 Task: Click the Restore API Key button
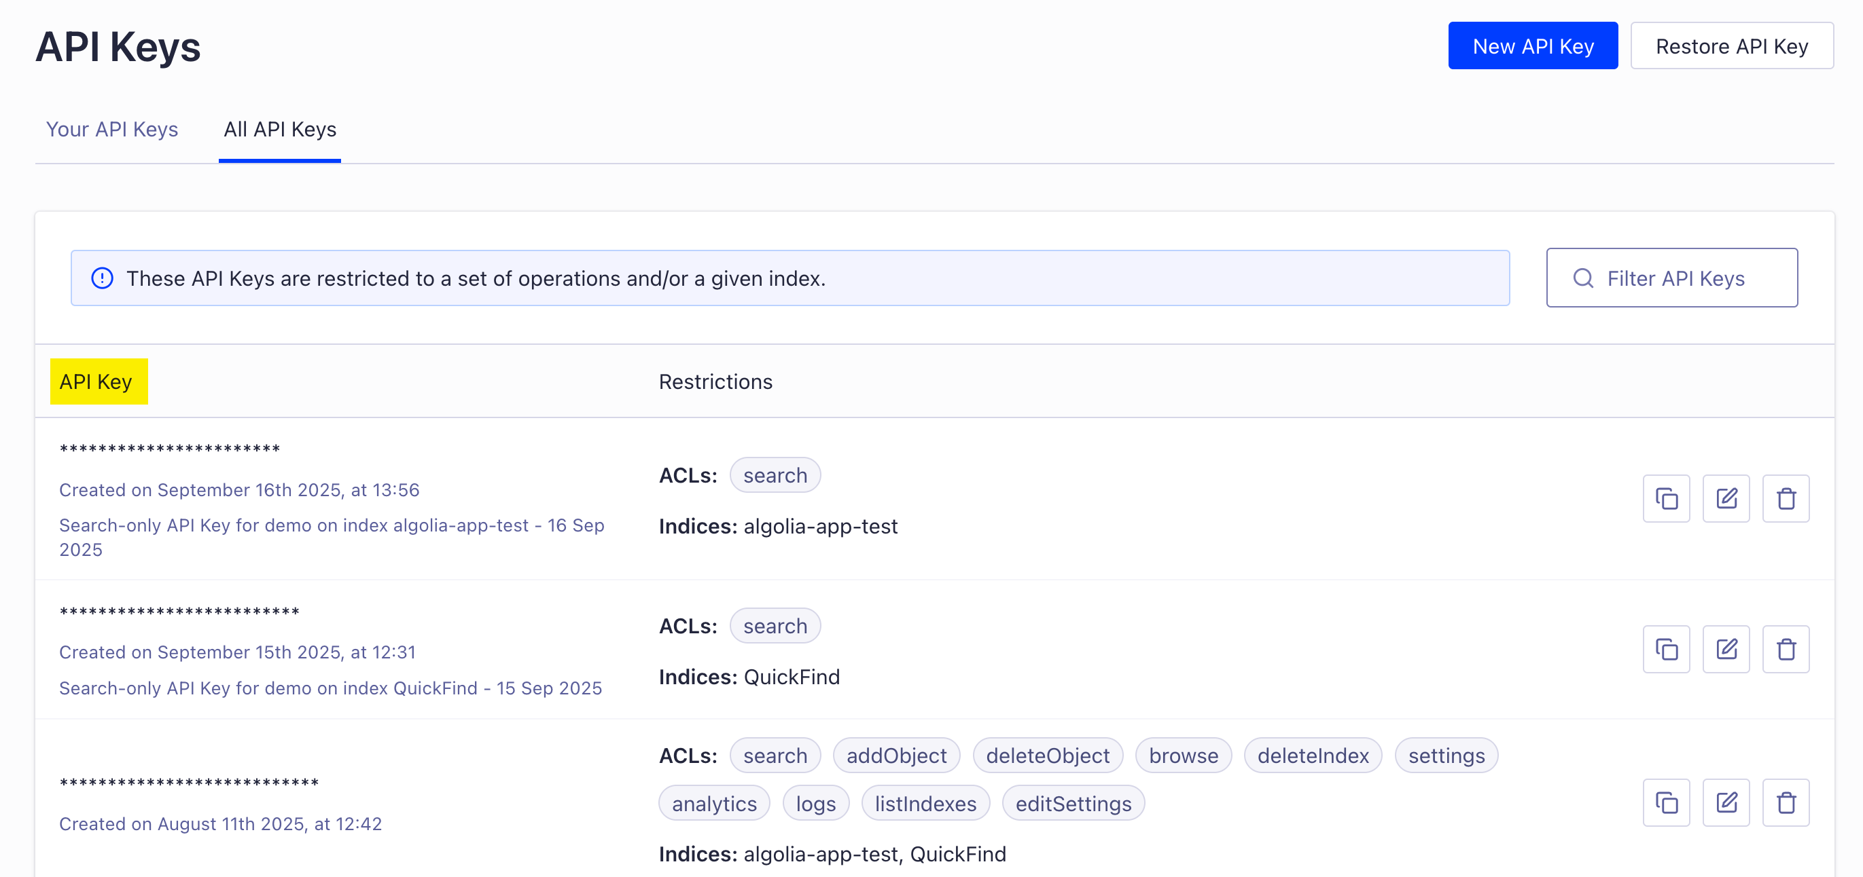[x=1731, y=46]
